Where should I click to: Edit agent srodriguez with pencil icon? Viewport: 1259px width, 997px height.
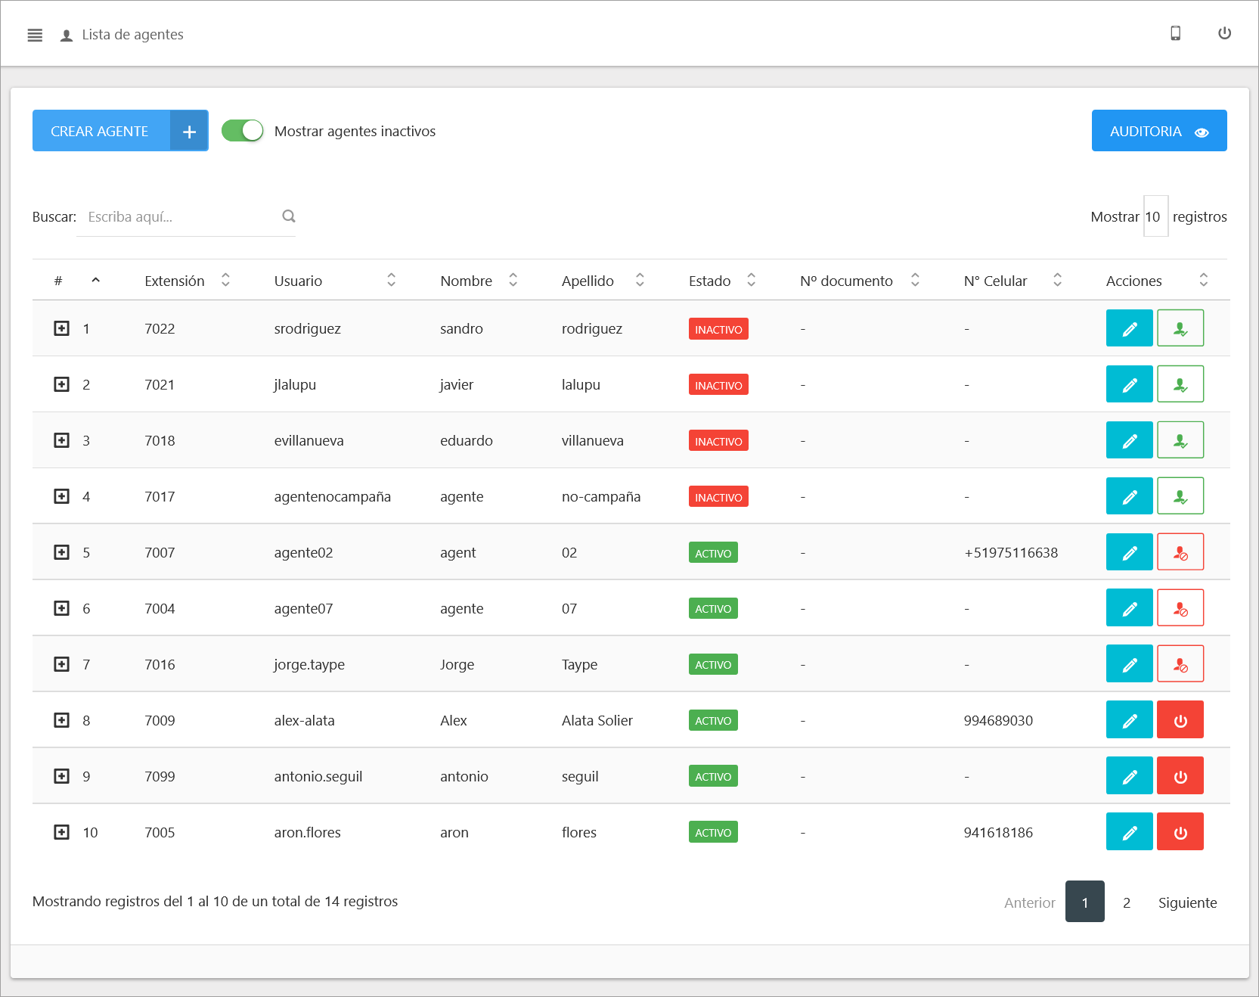1129,328
